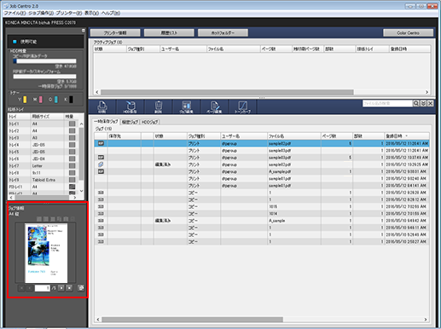
Task: Select the 9x11 tray row
Action: (x=43, y=173)
